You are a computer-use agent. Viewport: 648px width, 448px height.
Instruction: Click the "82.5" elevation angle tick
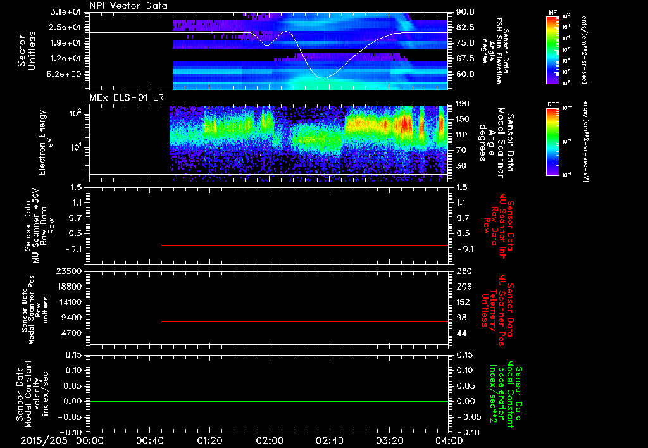pyautogui.click(x=465, y=27)
